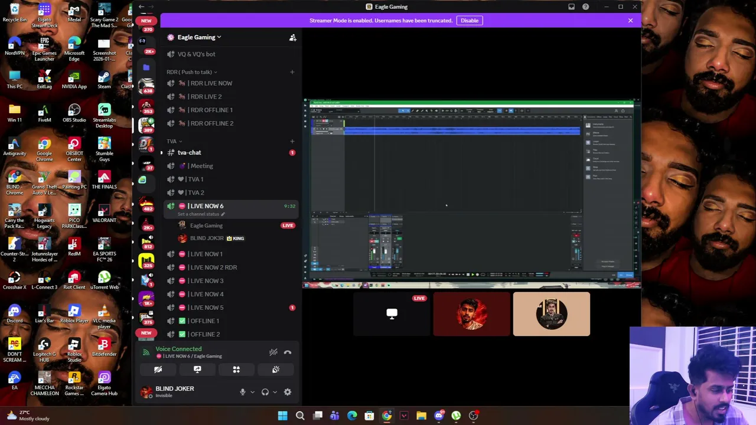The image size is (756, 425).
Task: Join the RDR OFFLINE 1 voice channel
Action: point(230,110)
